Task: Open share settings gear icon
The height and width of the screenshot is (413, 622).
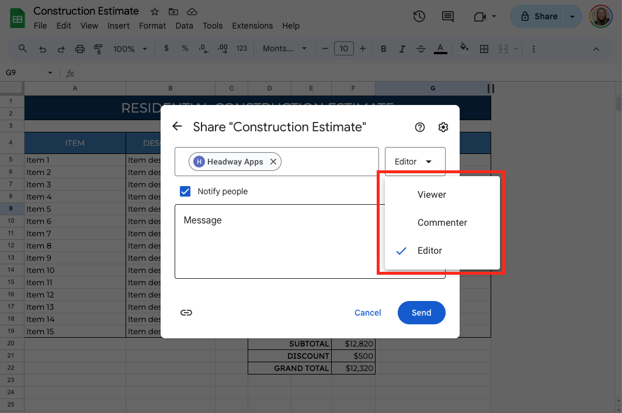Action: pyautogui.click(x=443, y=127)
